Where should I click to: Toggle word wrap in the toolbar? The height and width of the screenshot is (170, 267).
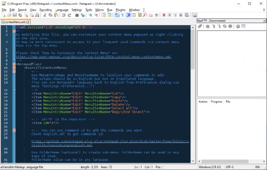tap(117, 15)
